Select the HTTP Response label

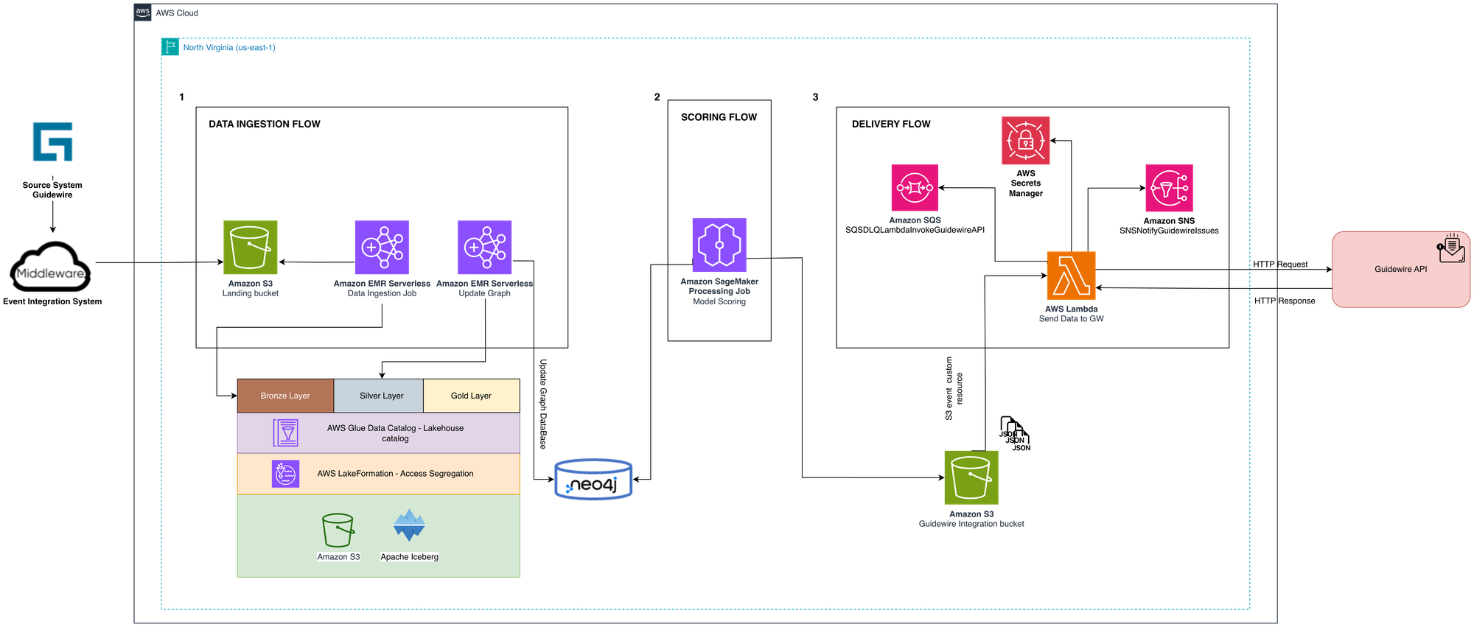[1285, 301]
